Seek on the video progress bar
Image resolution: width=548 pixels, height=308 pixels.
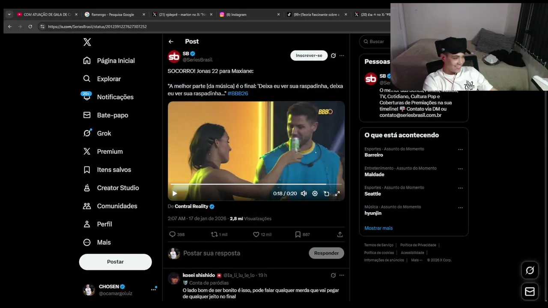coord(256,184)
